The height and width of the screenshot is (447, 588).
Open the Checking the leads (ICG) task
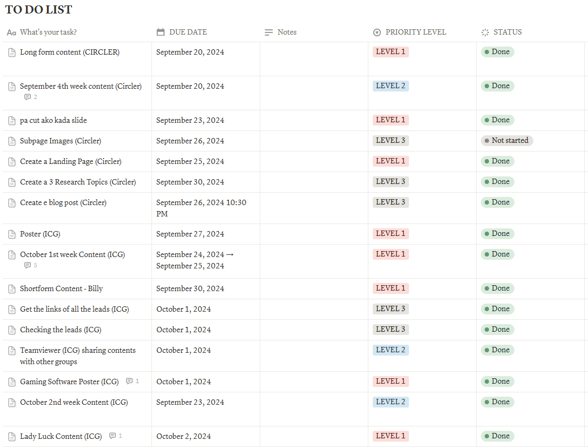pyautogui.click(x=61, y=330)
